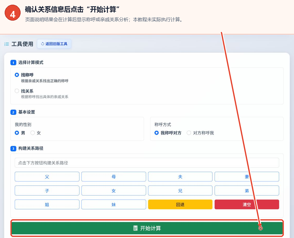
Task: Add 姐 to the relationship path
Action: (47, 204)
